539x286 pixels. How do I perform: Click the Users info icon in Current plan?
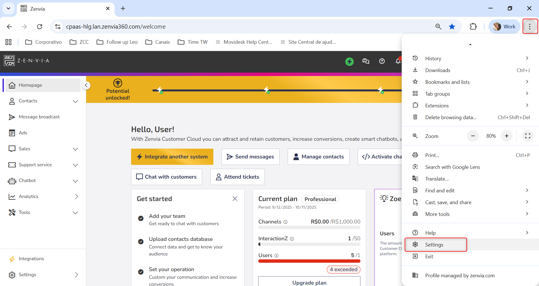[277, 255]
